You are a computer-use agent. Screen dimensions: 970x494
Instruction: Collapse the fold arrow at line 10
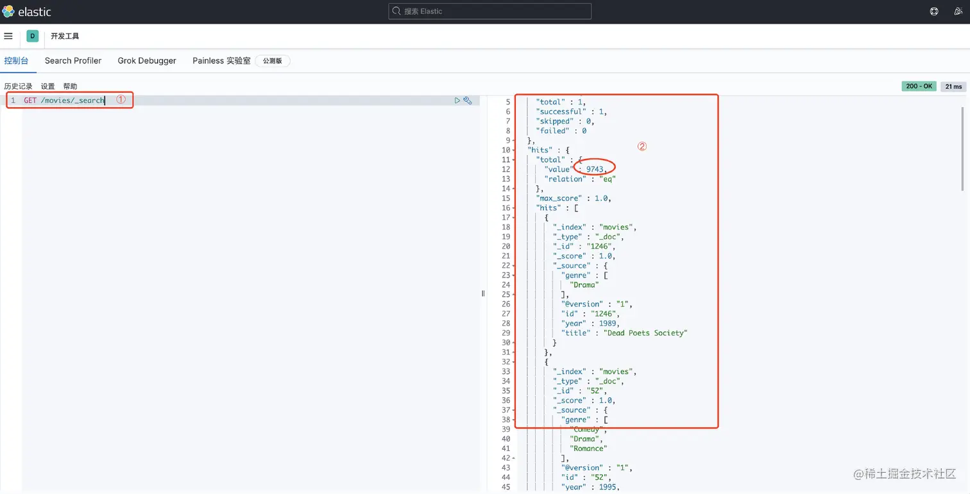click(513, 150)
